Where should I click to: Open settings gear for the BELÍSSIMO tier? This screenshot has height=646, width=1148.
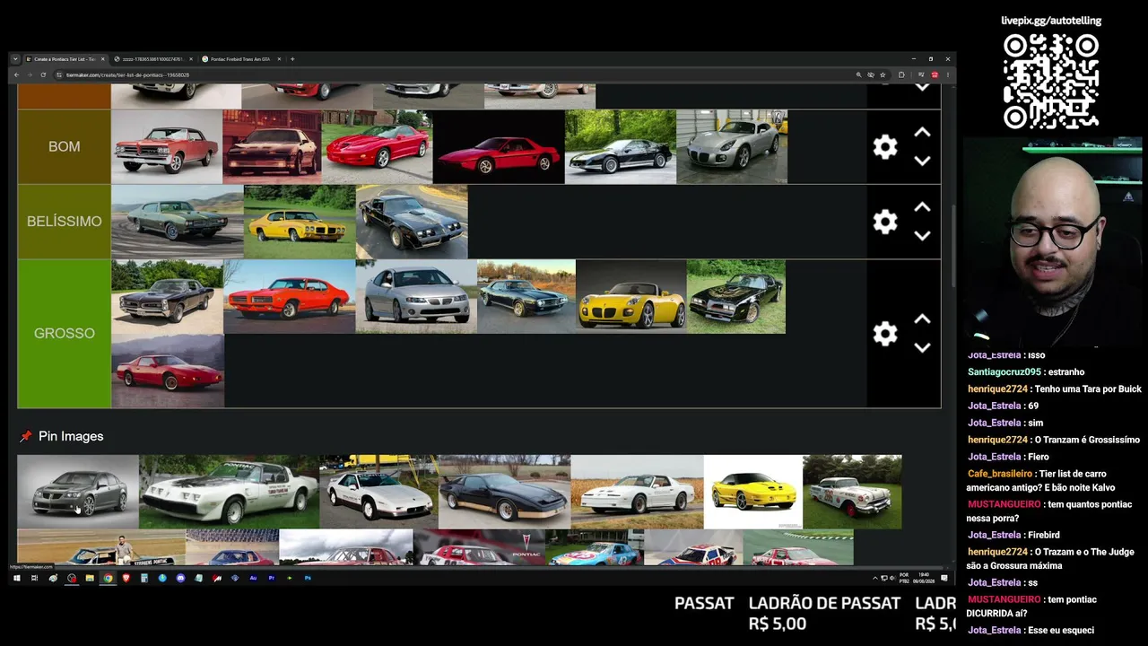pyautogui.click(x=885, y=222)
